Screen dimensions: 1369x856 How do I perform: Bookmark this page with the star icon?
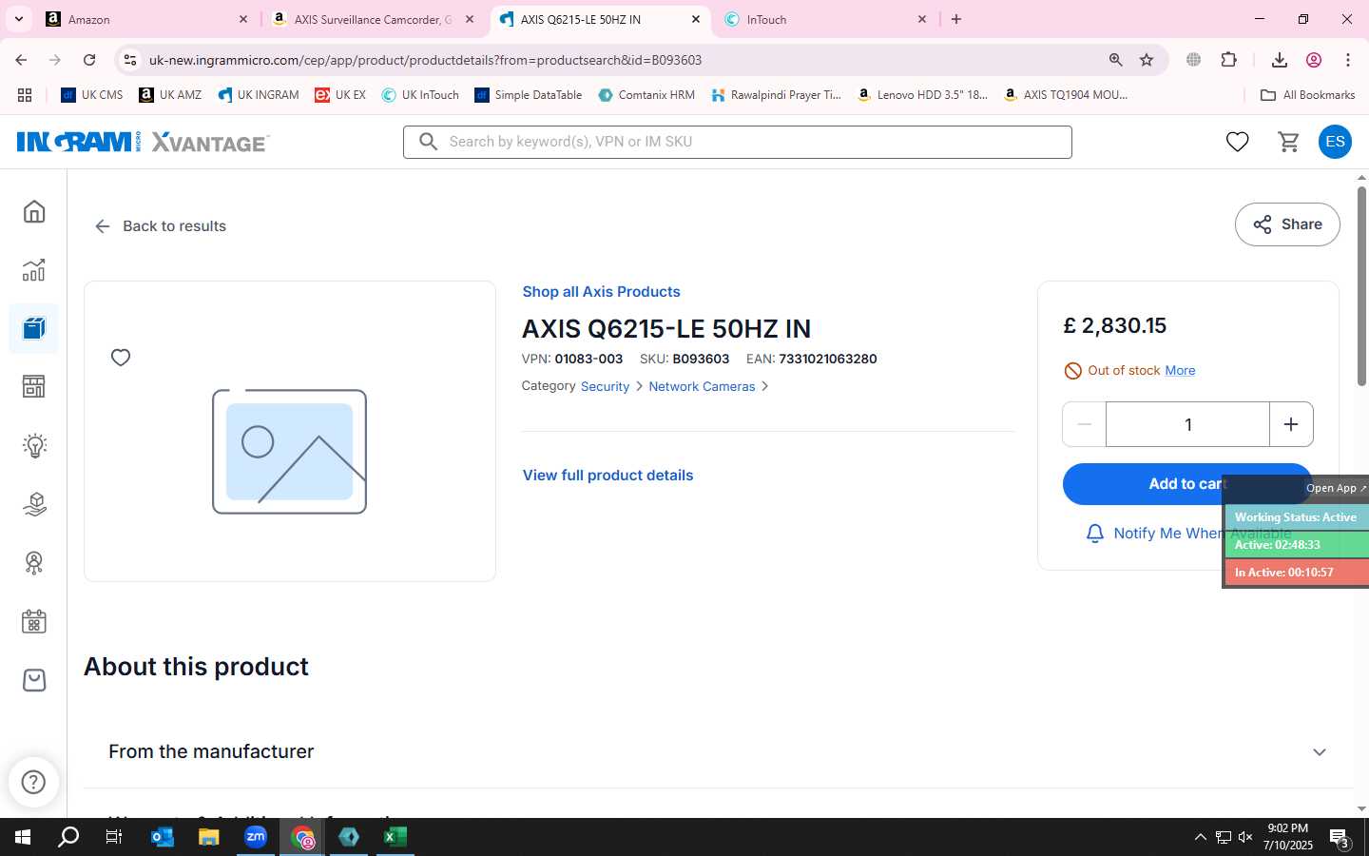click(x=1147, y=60)
